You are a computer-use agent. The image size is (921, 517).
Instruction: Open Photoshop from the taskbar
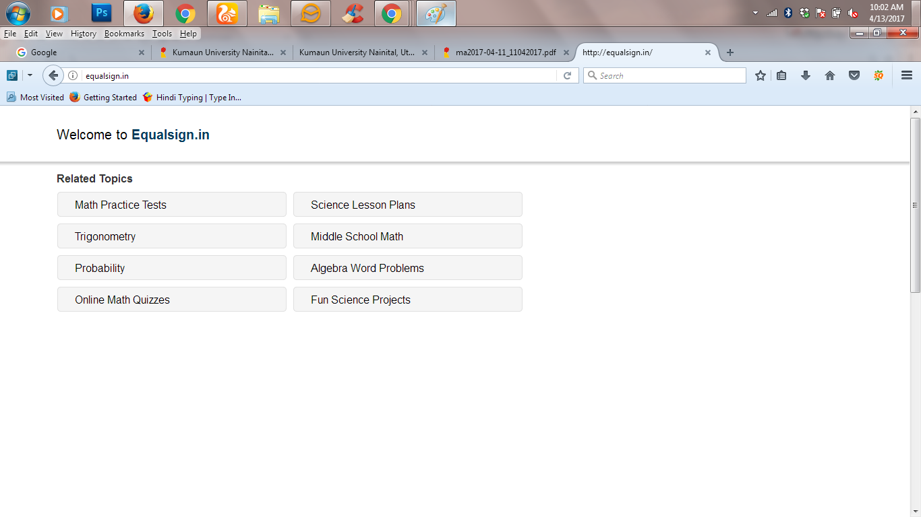coord(102,13)
